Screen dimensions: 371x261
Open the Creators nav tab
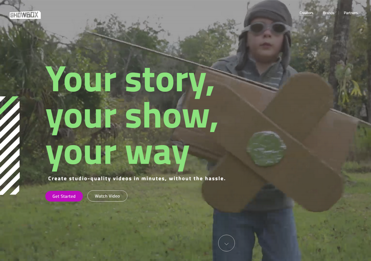pyautogui.click(x=306, y=13)
